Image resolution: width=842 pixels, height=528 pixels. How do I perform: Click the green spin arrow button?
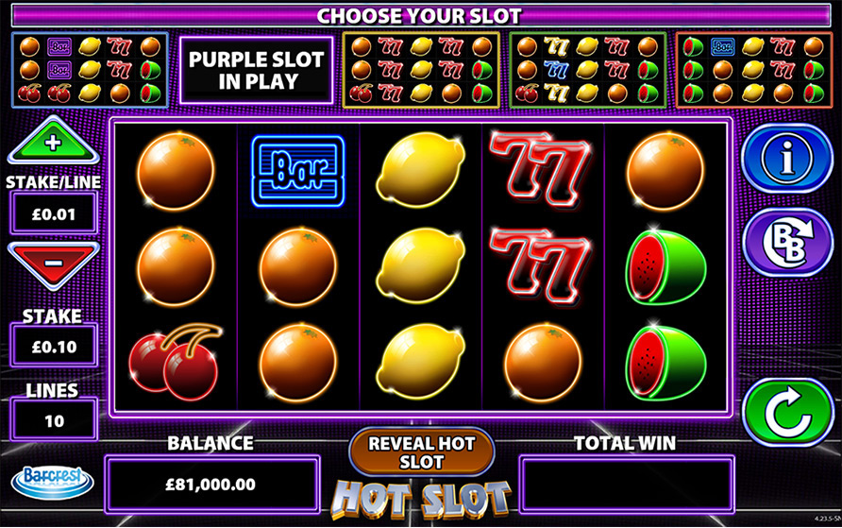click(788, 413)
